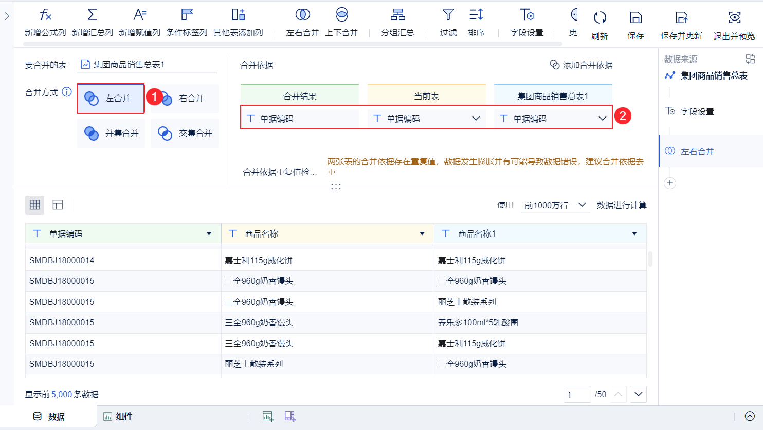This screenshot has height=430, width=763.
Task: Select the 交集合并 merge mode
Action: coord(185,133)
